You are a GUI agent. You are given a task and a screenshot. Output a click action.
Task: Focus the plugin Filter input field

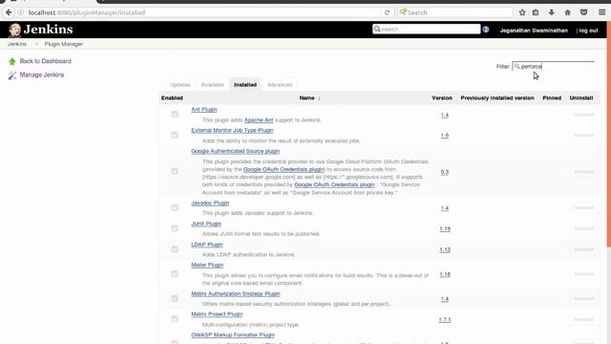[554, 66]
